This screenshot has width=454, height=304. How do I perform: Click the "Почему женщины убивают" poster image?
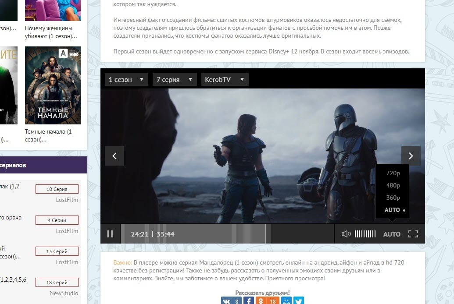coord(53,11)
